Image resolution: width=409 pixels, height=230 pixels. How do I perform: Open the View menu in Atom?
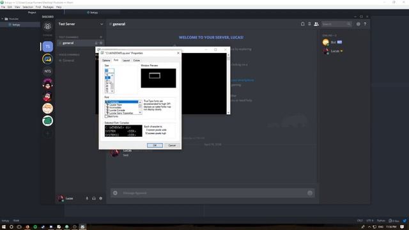(x=17, y=7)
